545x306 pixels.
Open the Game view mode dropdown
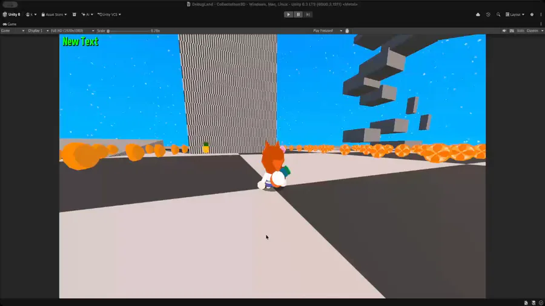[x=13, y=31]
